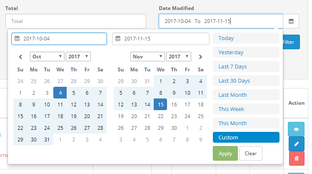312x174 pixels.
Task: Click the Clear button
Action: [x=251, y=154]
